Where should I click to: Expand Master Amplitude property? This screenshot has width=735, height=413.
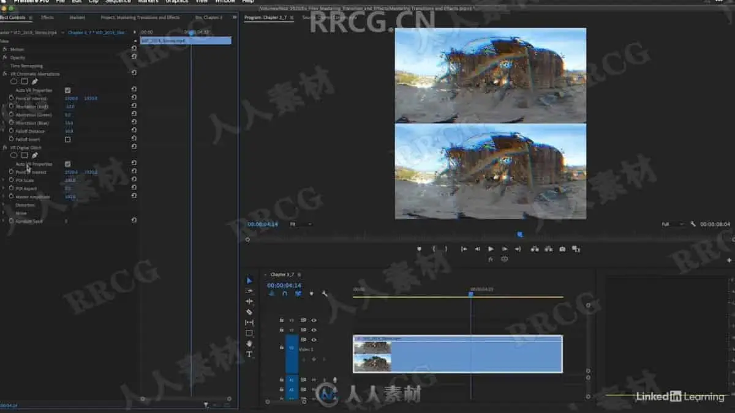pyautogui.click(x=4, y=197)
